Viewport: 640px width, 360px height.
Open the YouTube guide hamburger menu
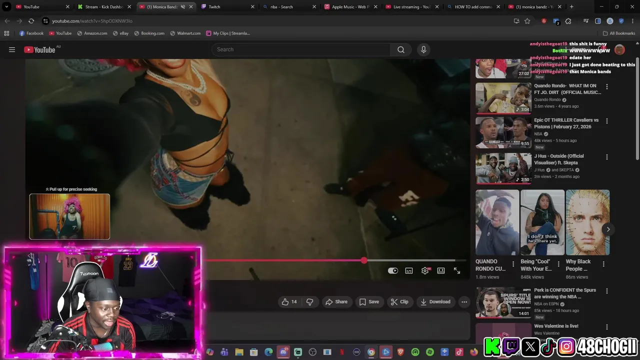[12, 49]
